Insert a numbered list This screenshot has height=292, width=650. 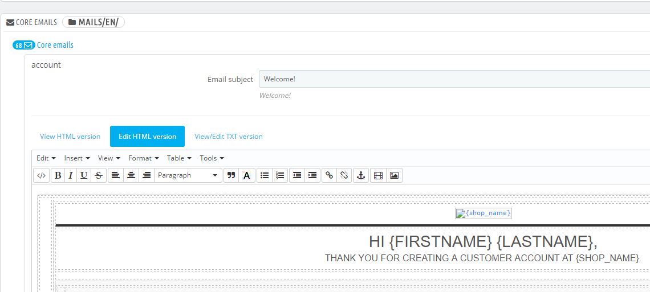(x=280, y=175)
